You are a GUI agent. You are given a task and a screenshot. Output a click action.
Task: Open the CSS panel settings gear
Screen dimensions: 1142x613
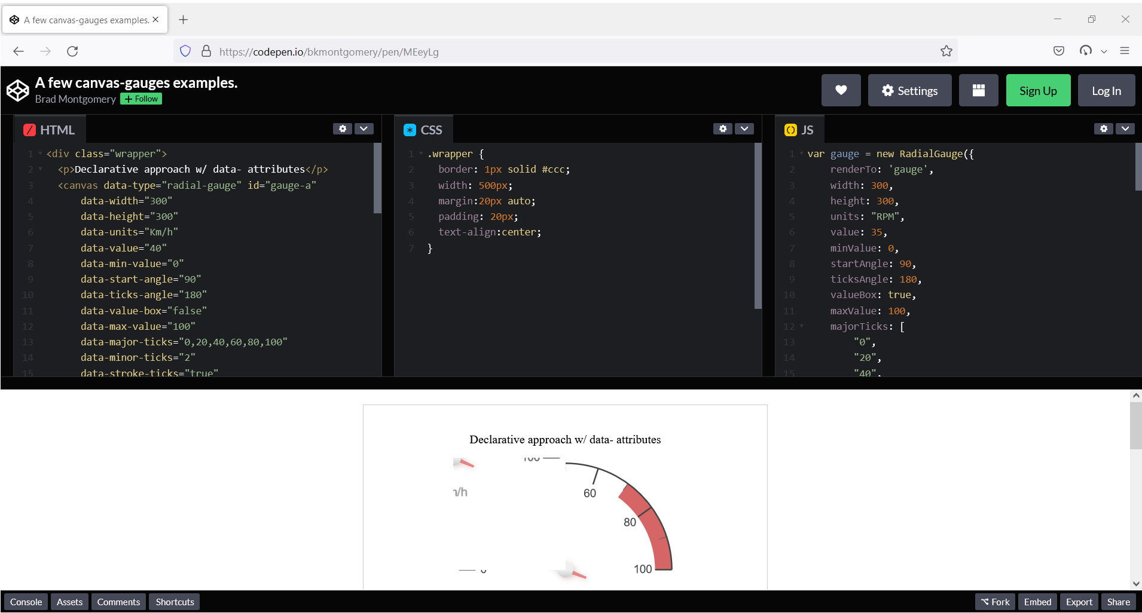[723, 128]
